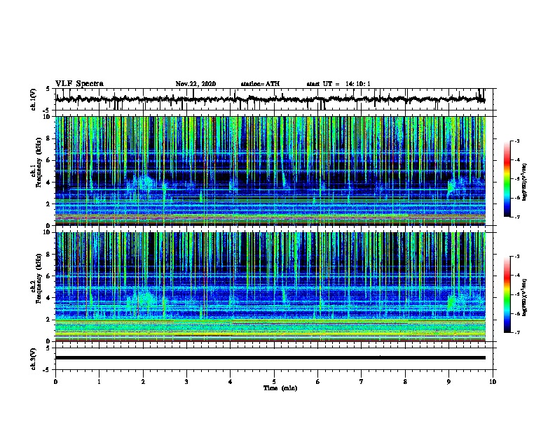Click the time axis tick label "9"
Viewport: 555px width, 428px height.
tap(448, 382)
